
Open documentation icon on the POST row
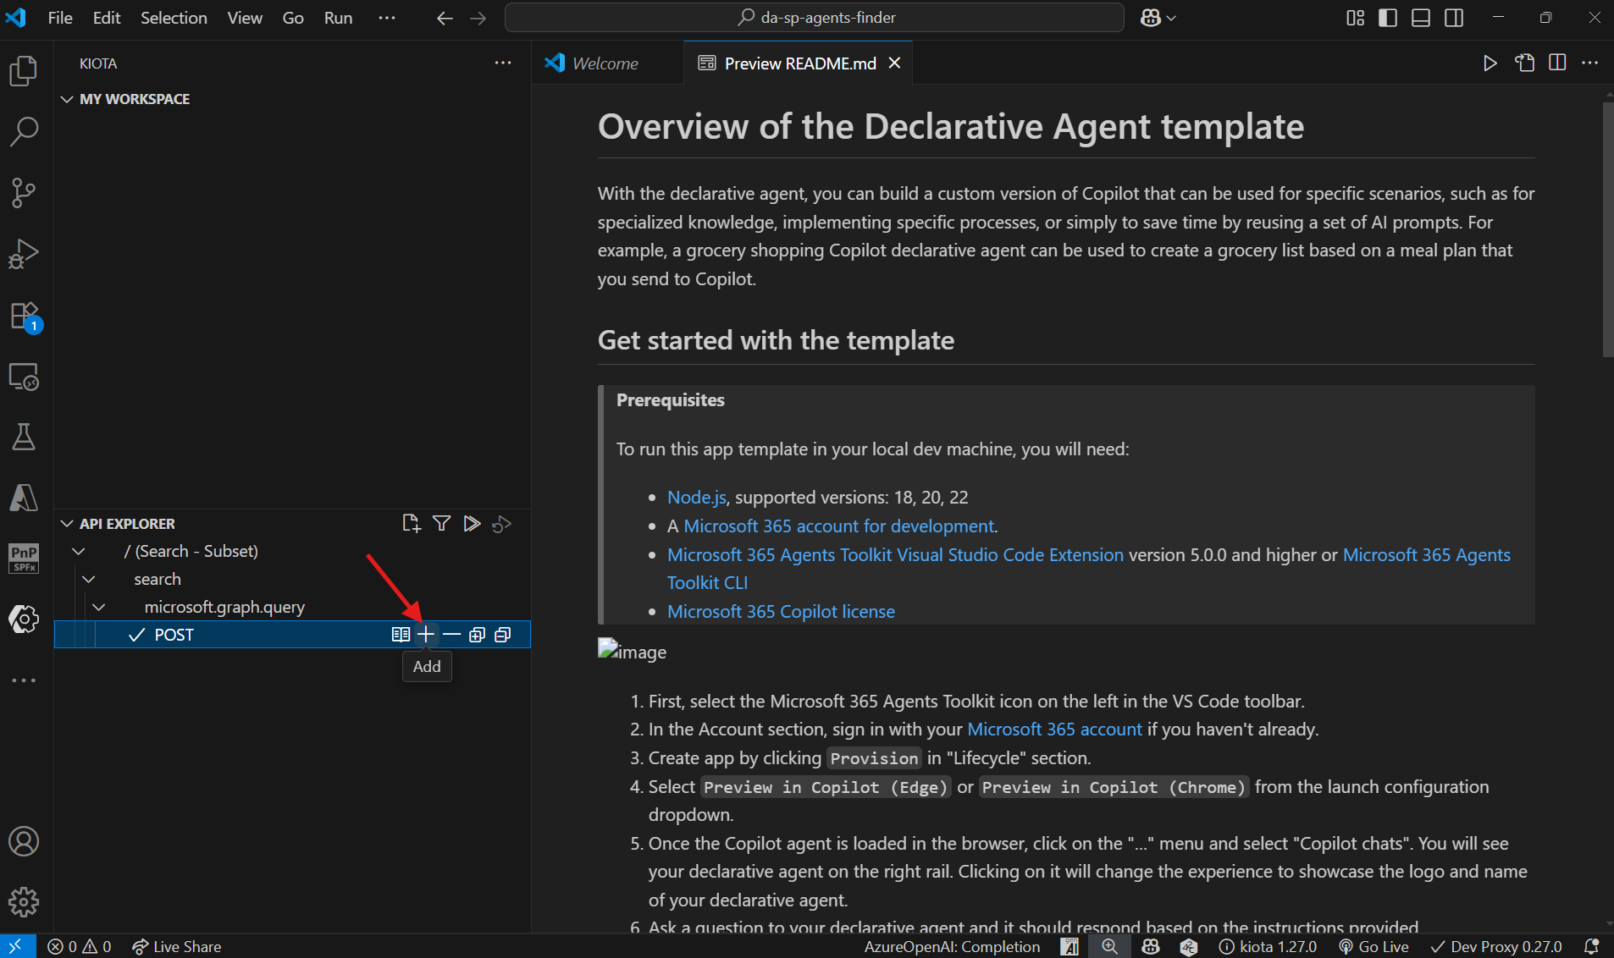(401, 635)
